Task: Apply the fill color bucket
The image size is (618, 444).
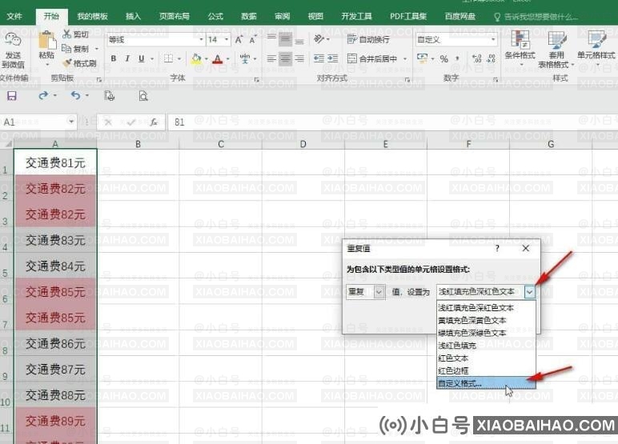Action: coord(196,59)
